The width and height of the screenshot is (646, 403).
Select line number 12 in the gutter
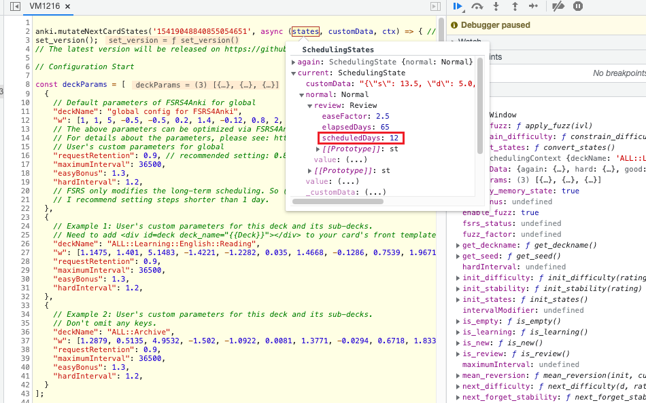(25, 120)
